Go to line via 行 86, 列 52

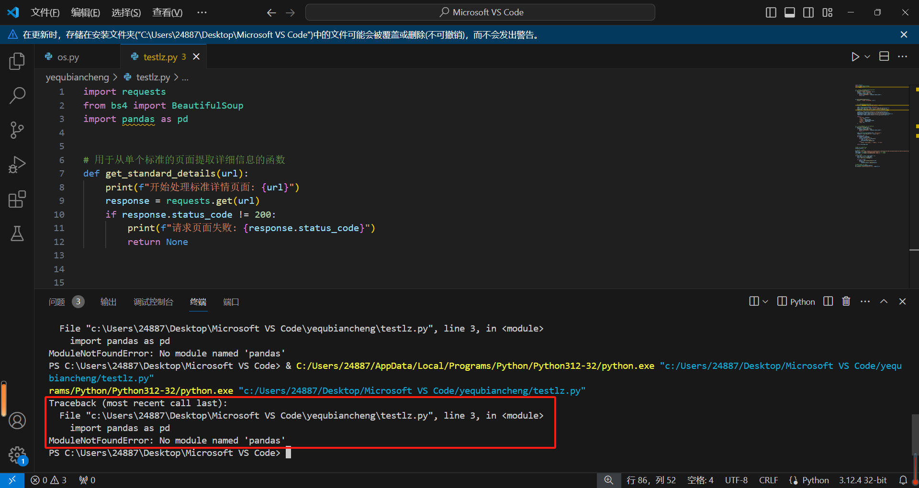click(651, 480)
